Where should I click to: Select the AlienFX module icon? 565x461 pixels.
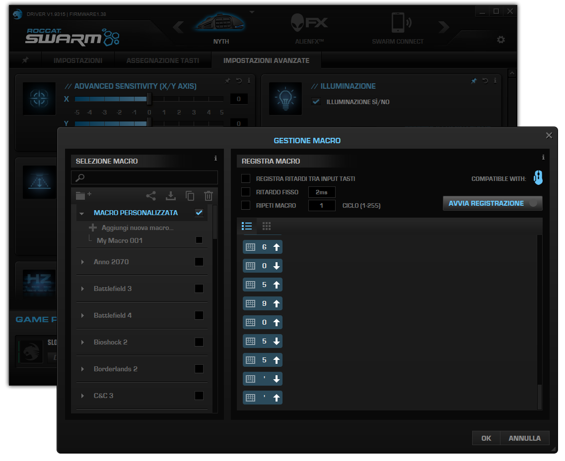[309, 22]
